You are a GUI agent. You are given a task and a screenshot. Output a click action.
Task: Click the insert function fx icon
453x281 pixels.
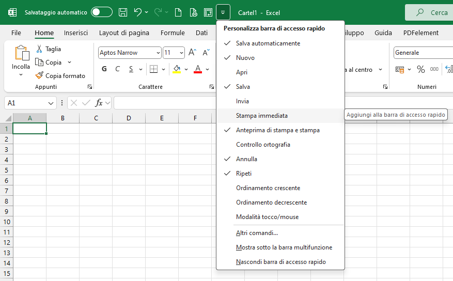(x=99, y=103)
